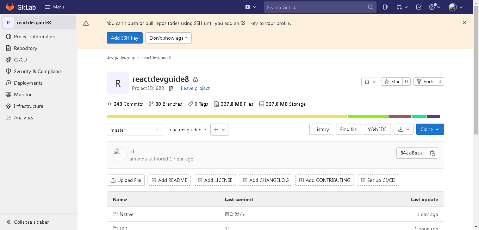Open the To-Do list icon
Image resolution: width=479 pixels, height=230 pixels.
pos(419,7)
